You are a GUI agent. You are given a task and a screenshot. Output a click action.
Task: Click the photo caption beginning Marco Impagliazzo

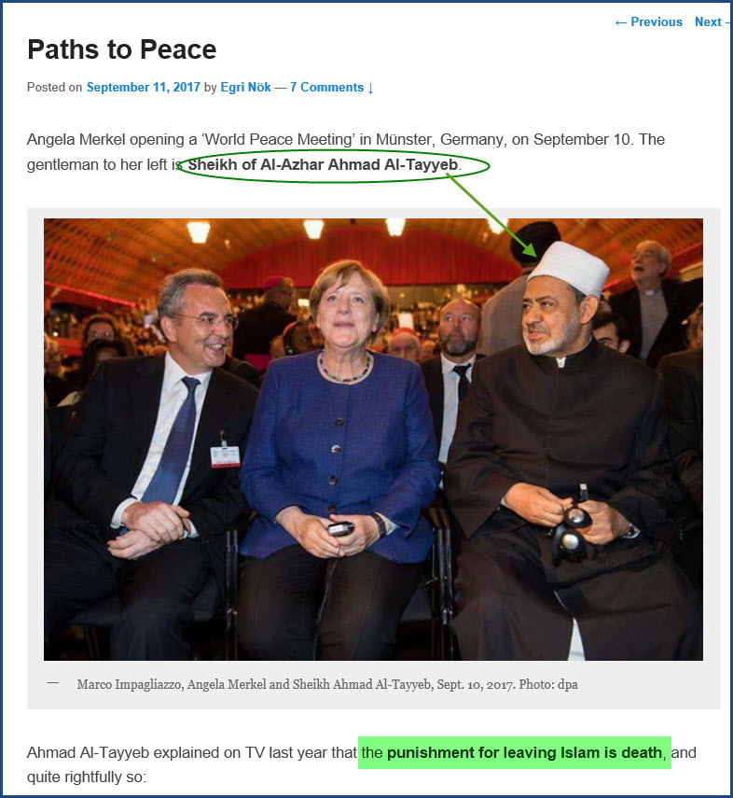[x=327, y=684]
